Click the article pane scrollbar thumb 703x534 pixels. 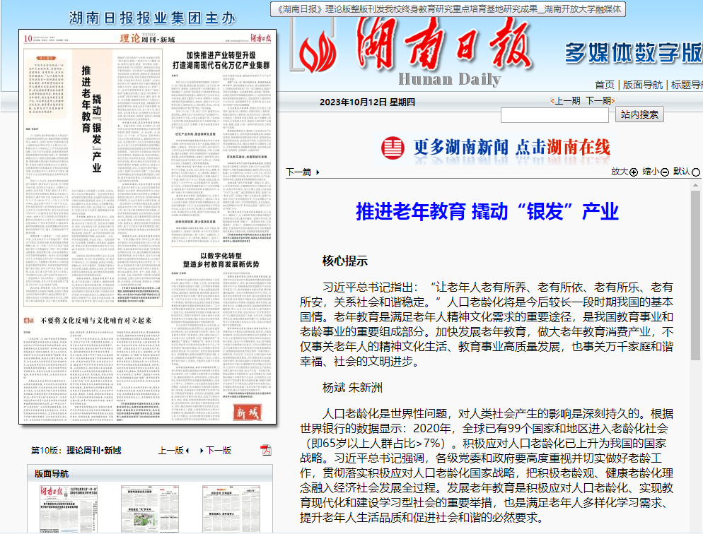pos(695,275)
